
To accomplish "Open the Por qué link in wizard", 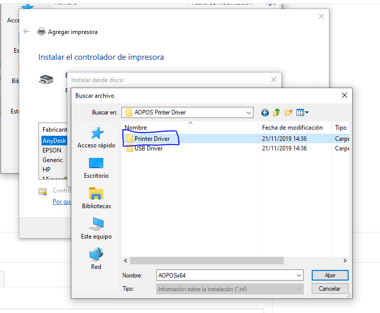I will click(x=62, y=201).
